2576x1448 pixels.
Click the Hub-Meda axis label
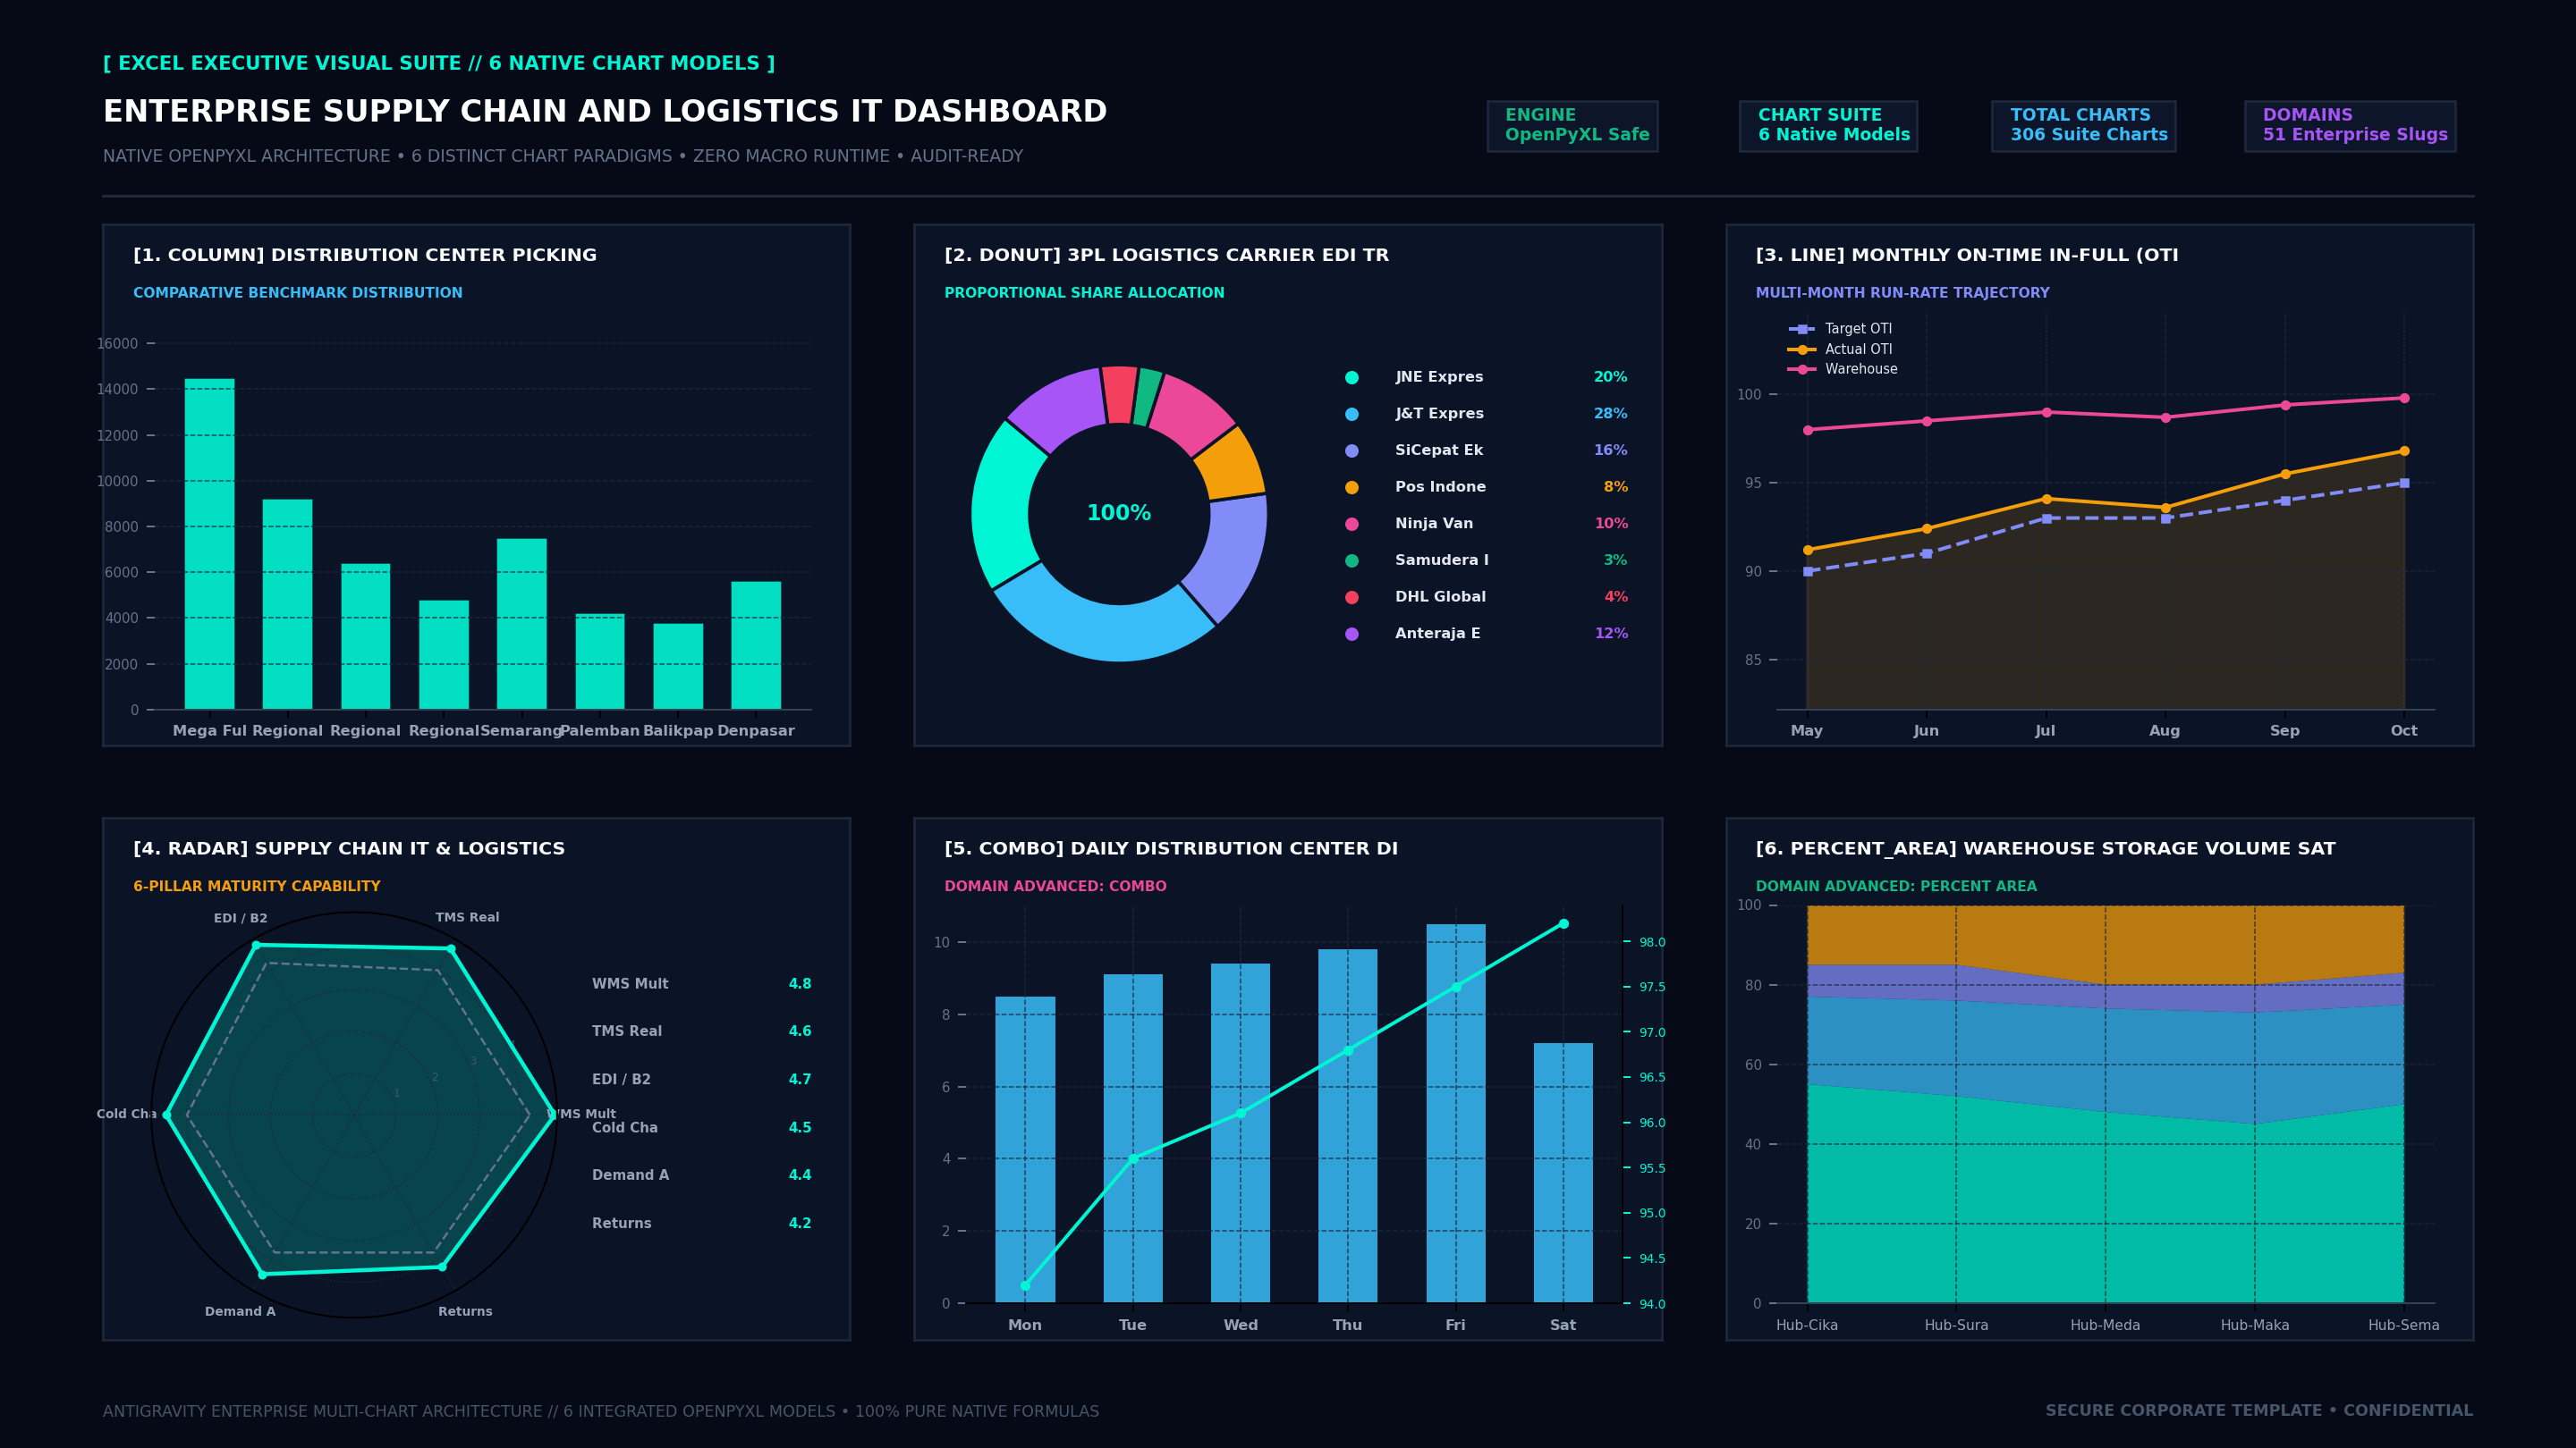coord(2105,1325)
